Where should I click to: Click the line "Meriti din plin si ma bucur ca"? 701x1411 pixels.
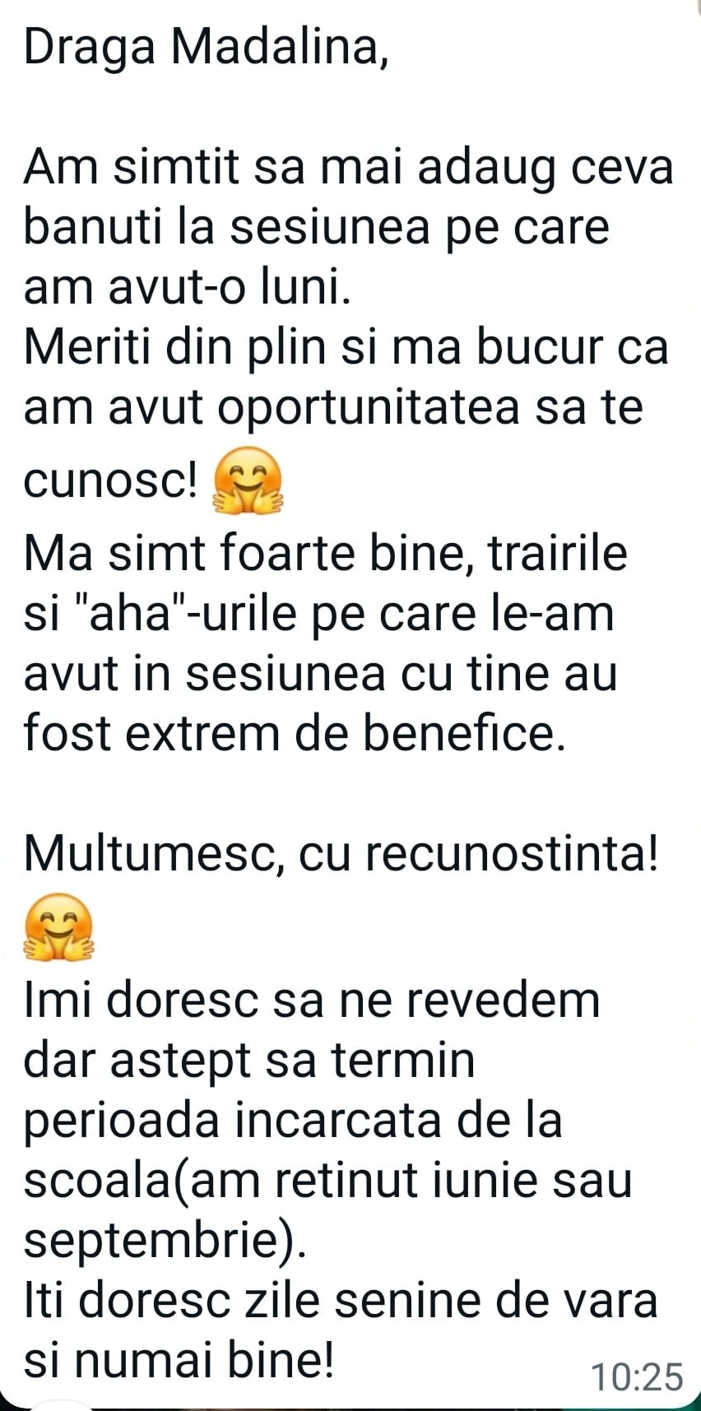(x=346, y=349)
